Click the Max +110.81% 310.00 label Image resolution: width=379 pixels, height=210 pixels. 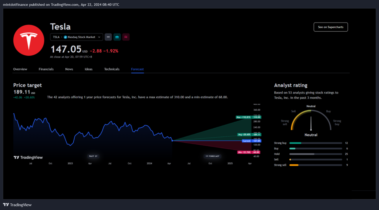click(248, 117)
